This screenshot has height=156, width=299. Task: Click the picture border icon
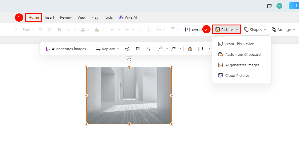coord(174,49)
